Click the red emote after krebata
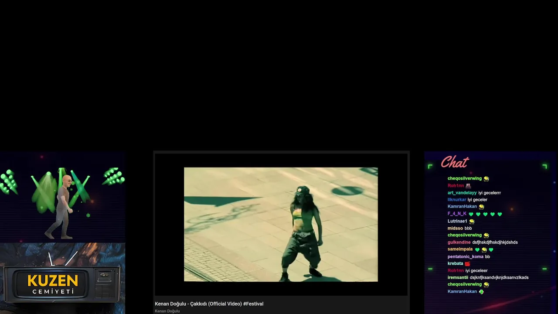 467,264
